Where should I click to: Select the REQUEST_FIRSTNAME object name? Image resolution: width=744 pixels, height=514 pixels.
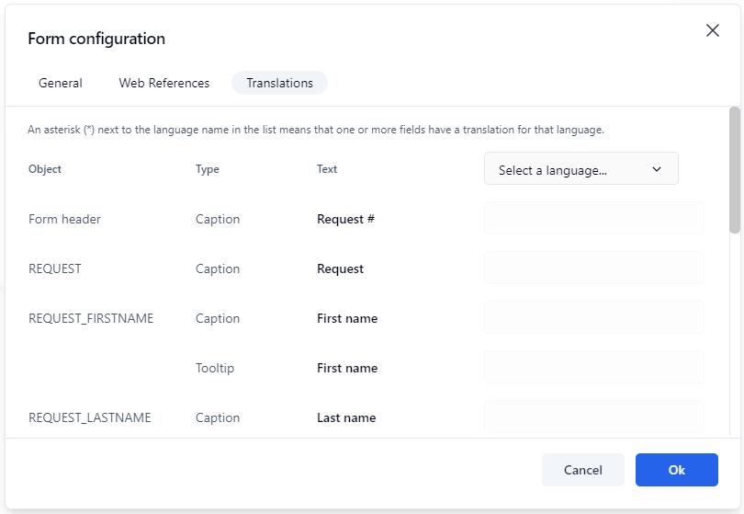pos(91,318)
